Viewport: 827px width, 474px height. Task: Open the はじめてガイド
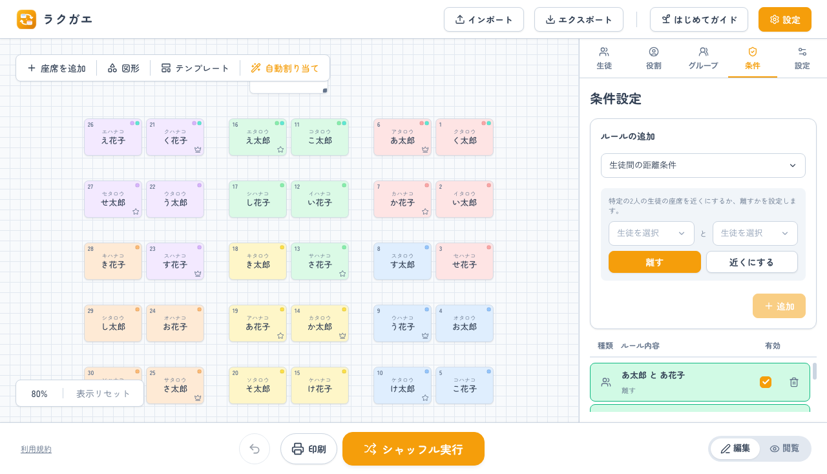coord(699,19)
